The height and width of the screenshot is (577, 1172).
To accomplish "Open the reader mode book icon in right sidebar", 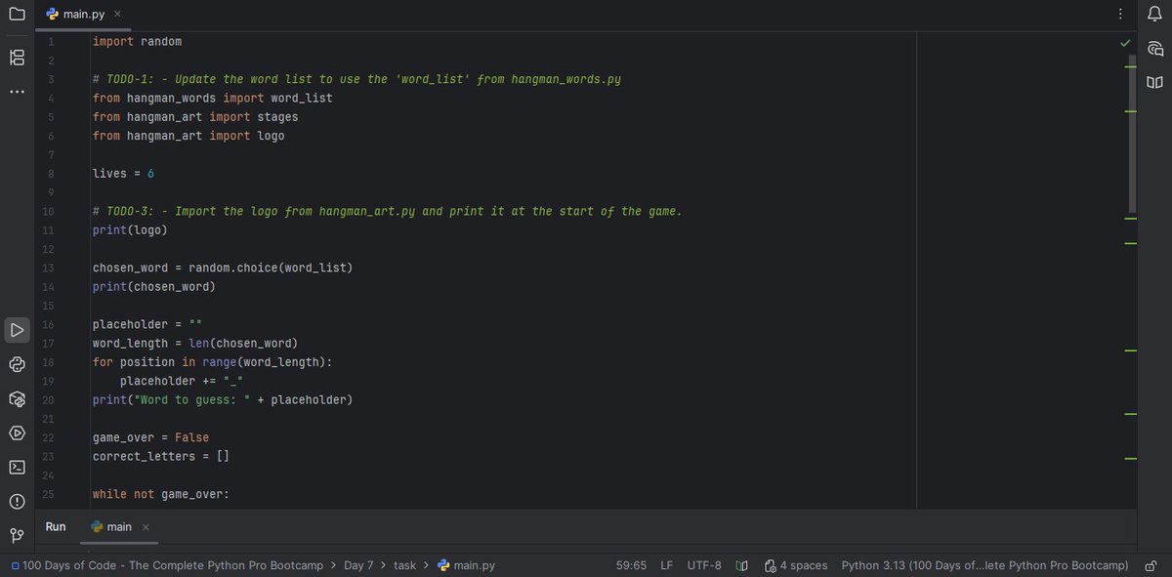I will pos(1155,82).
